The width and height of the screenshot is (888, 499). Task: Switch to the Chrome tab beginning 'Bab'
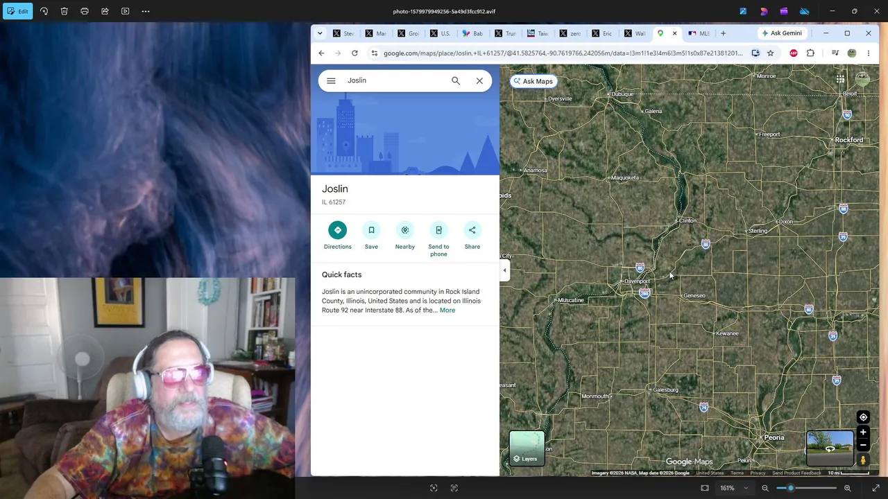point(472,33)
